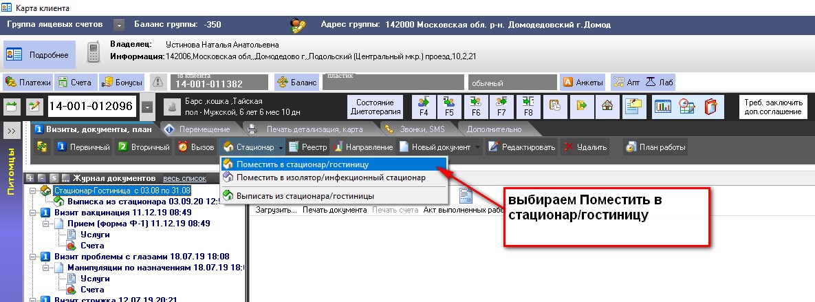815x302 pixels.
Task: Click the warning triangle icon
Action: (158, 82)
